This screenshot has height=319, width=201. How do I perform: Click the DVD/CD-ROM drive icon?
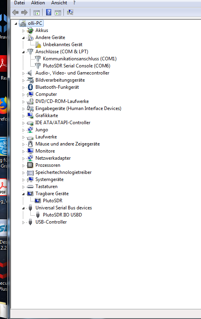(x=30, y=101)
